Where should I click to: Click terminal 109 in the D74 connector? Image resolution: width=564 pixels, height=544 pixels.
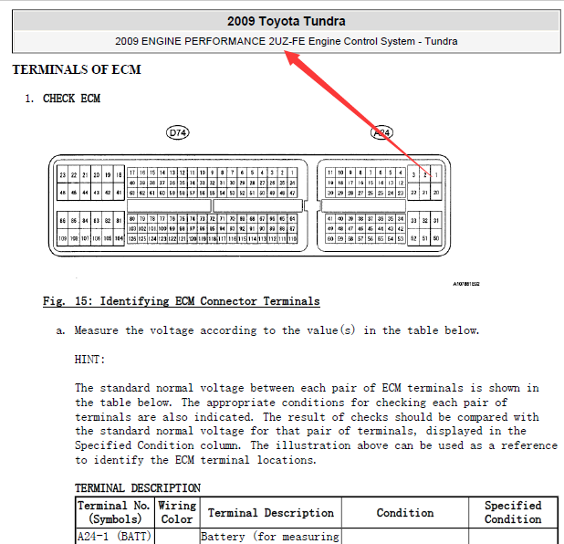coord(63,238)
